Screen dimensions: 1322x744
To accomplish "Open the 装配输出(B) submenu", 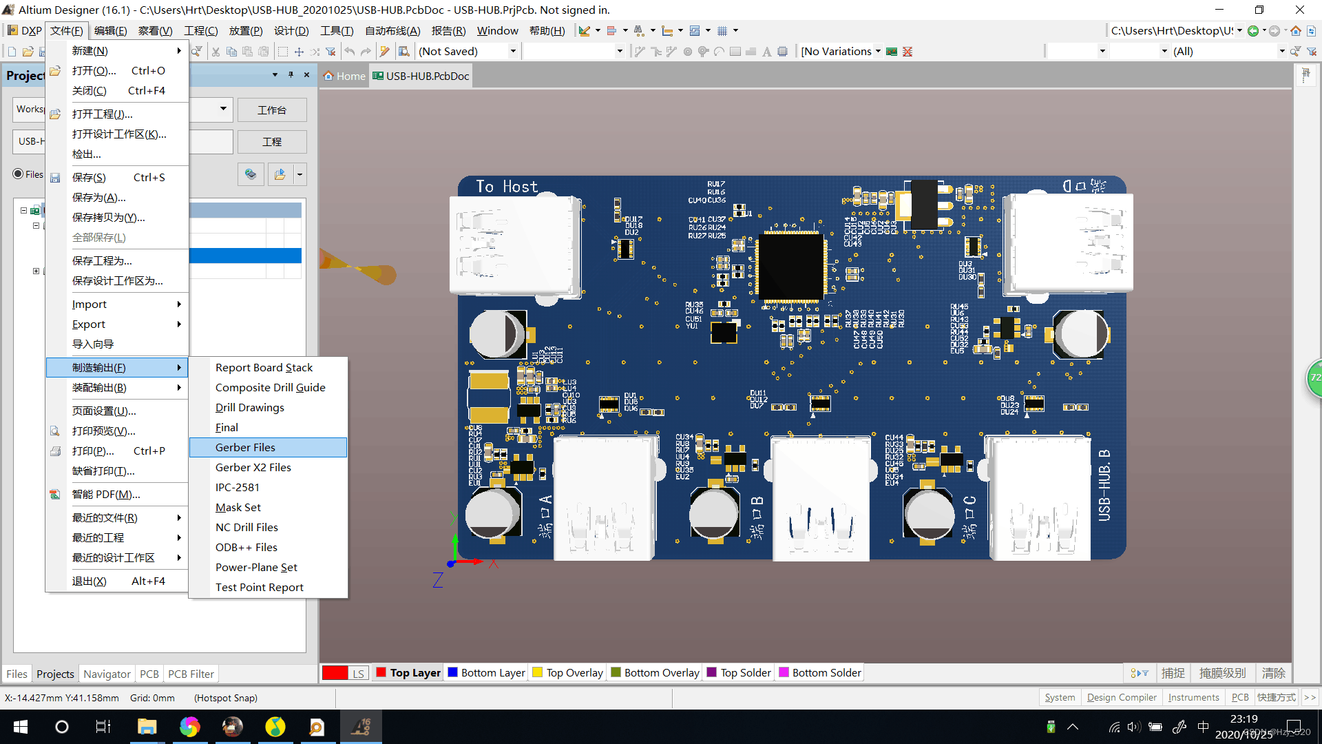I will tap(117, 388).
